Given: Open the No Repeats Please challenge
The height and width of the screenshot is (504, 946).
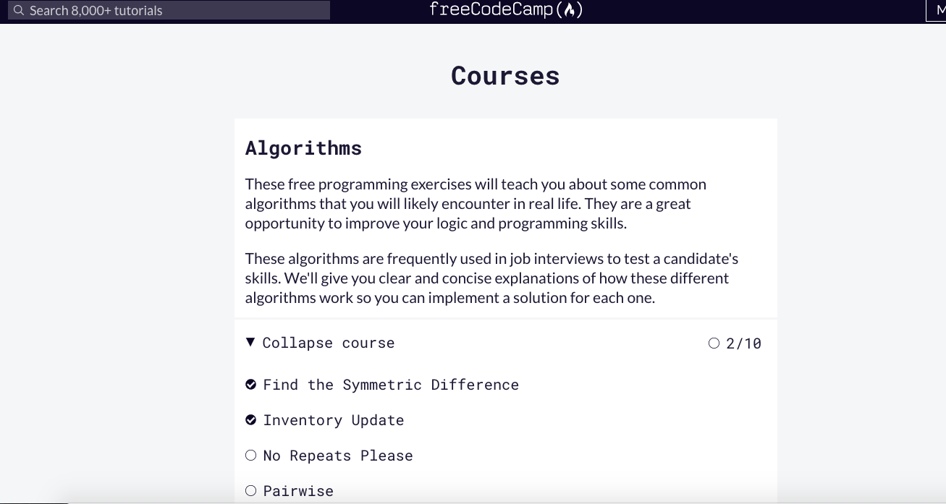Looking at the screenshot, I should click(x=338, y=456).
